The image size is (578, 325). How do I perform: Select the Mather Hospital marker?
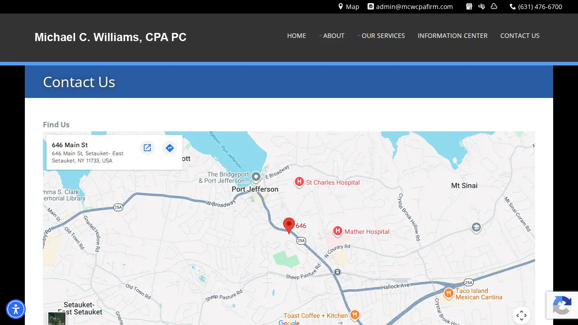337,231
